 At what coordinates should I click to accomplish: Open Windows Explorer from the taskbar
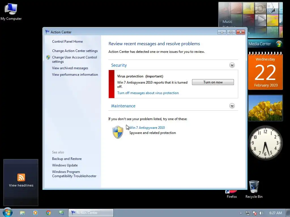point(22,213)
